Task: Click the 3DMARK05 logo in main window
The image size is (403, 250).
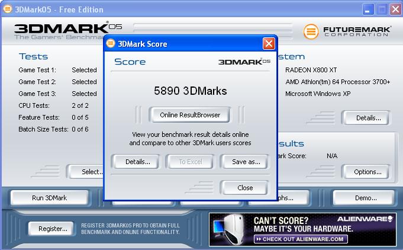Action: point(68,31)
